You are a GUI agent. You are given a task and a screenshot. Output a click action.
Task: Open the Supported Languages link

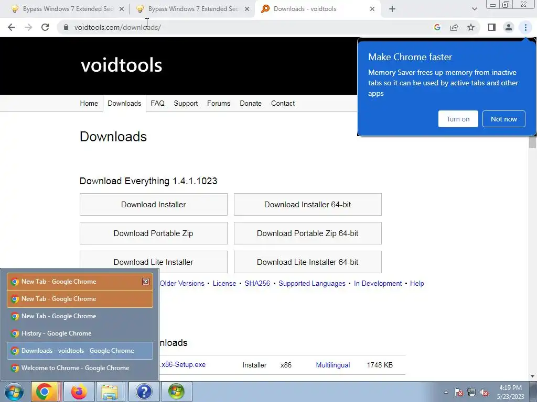(x=312, y=283)
